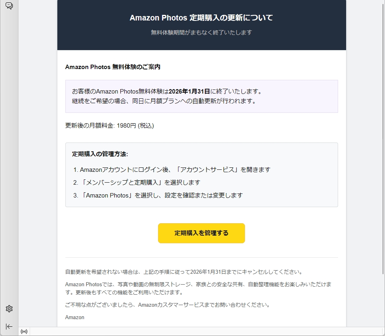This screenshot has height=336, width=385.
Task: Click the empty status bar area at bottom
Action: [x=201, y=332]
